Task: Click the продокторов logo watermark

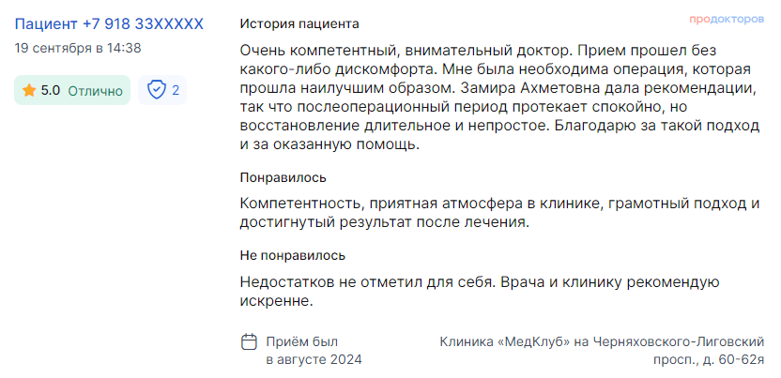Action: tap(727, 20)
